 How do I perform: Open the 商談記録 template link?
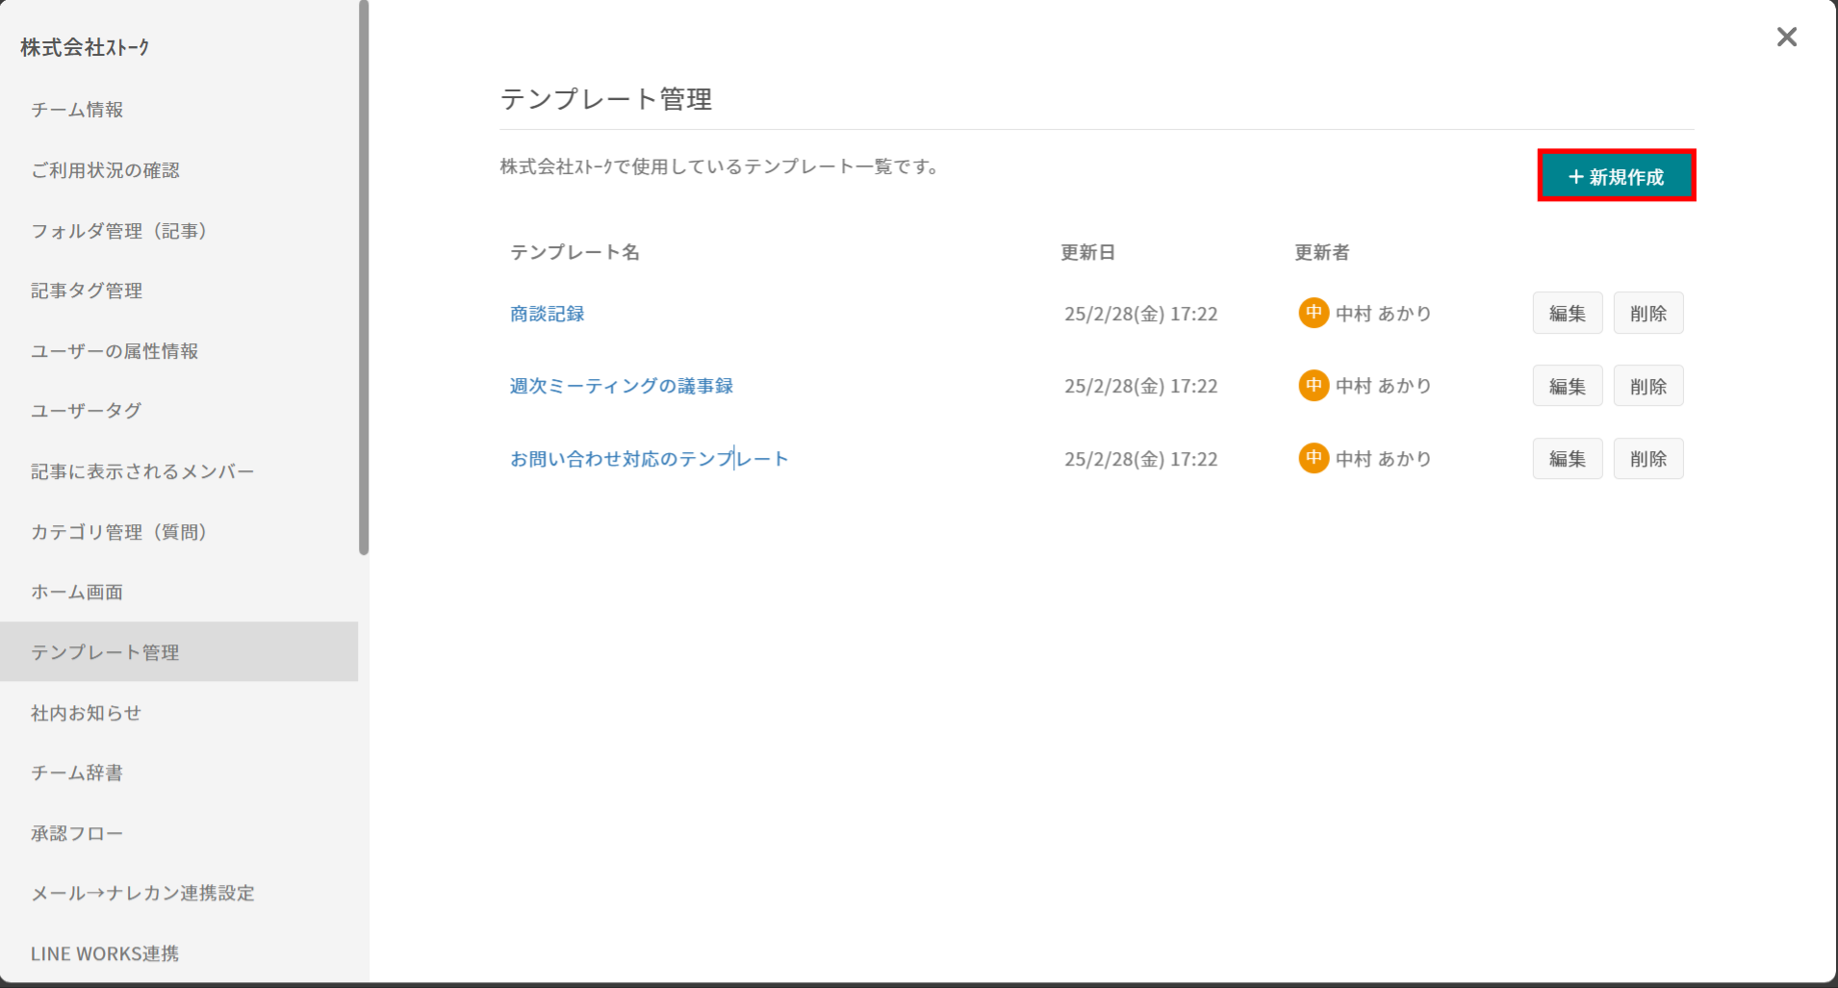tap(547, 314)
